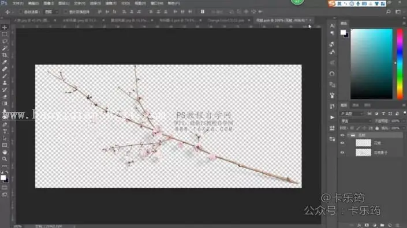
Task: Hide the 花枝影子 layer
Action: 342,153
